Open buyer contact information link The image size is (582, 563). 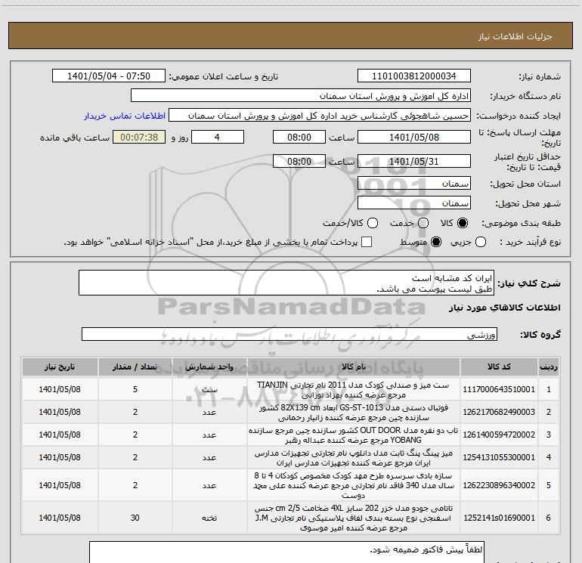[x=125, y=116]
